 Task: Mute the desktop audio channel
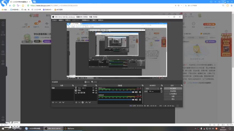pos(136,100)
